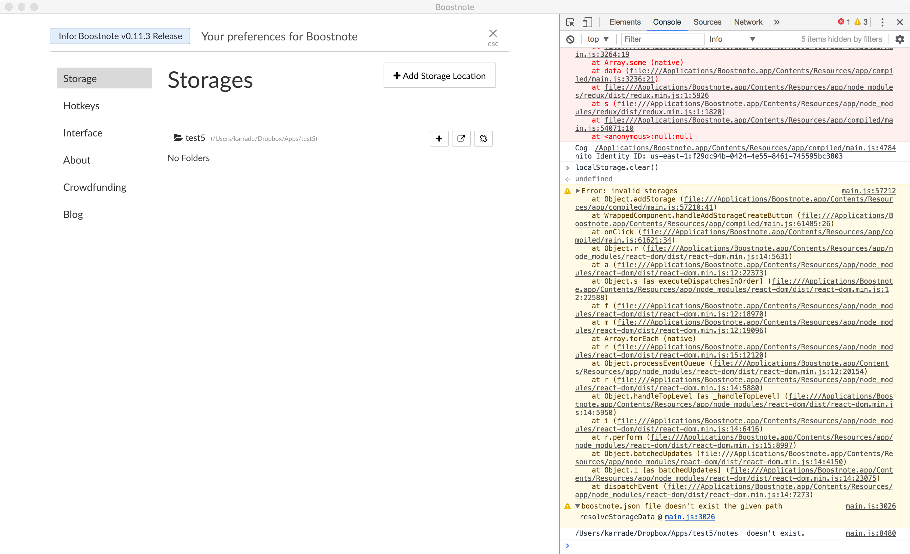Open test5 storage location with external icon

[461, 138]
